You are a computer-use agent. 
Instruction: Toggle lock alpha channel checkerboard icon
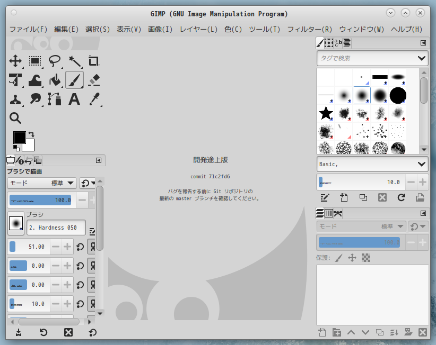point(365,258)
